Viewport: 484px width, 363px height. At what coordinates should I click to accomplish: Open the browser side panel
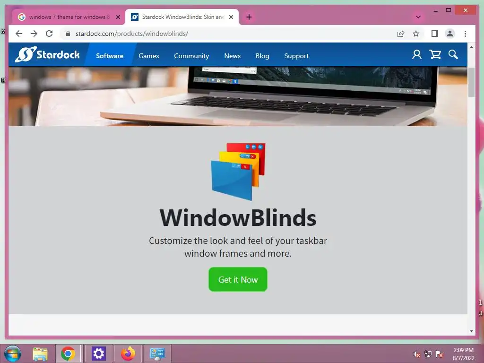point(435,34)
